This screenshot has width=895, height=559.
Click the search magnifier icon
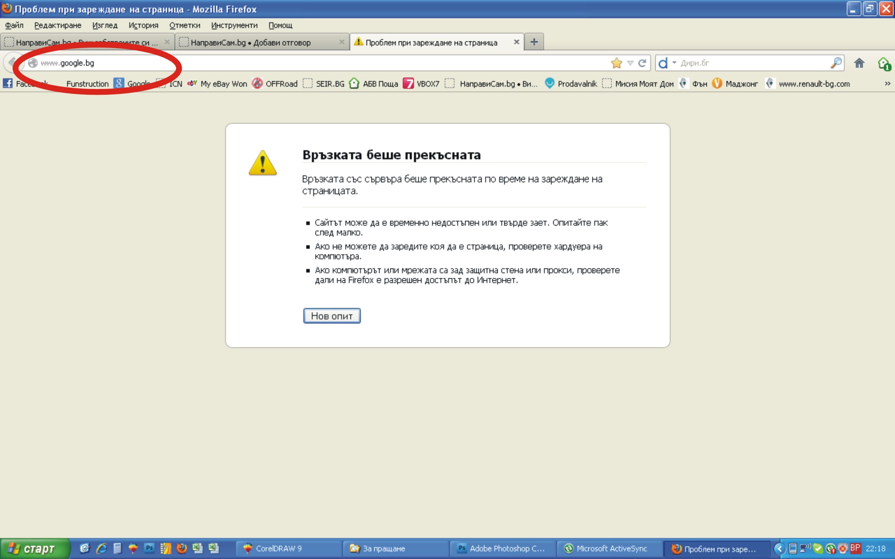(x=836, y=63)
